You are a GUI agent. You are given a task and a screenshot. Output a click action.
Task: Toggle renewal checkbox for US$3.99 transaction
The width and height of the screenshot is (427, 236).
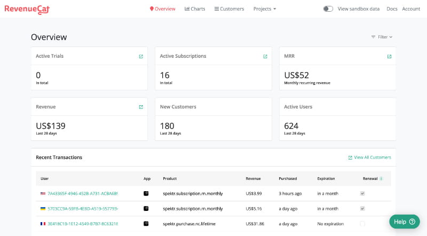pyautogui.click(x=362, y=193)
